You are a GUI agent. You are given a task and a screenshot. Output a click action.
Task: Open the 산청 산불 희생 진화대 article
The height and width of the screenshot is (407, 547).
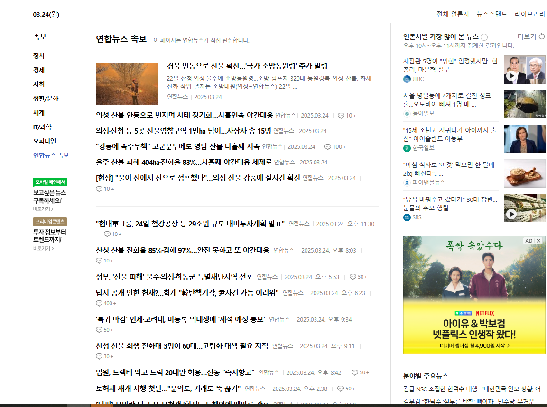point(182,346)
